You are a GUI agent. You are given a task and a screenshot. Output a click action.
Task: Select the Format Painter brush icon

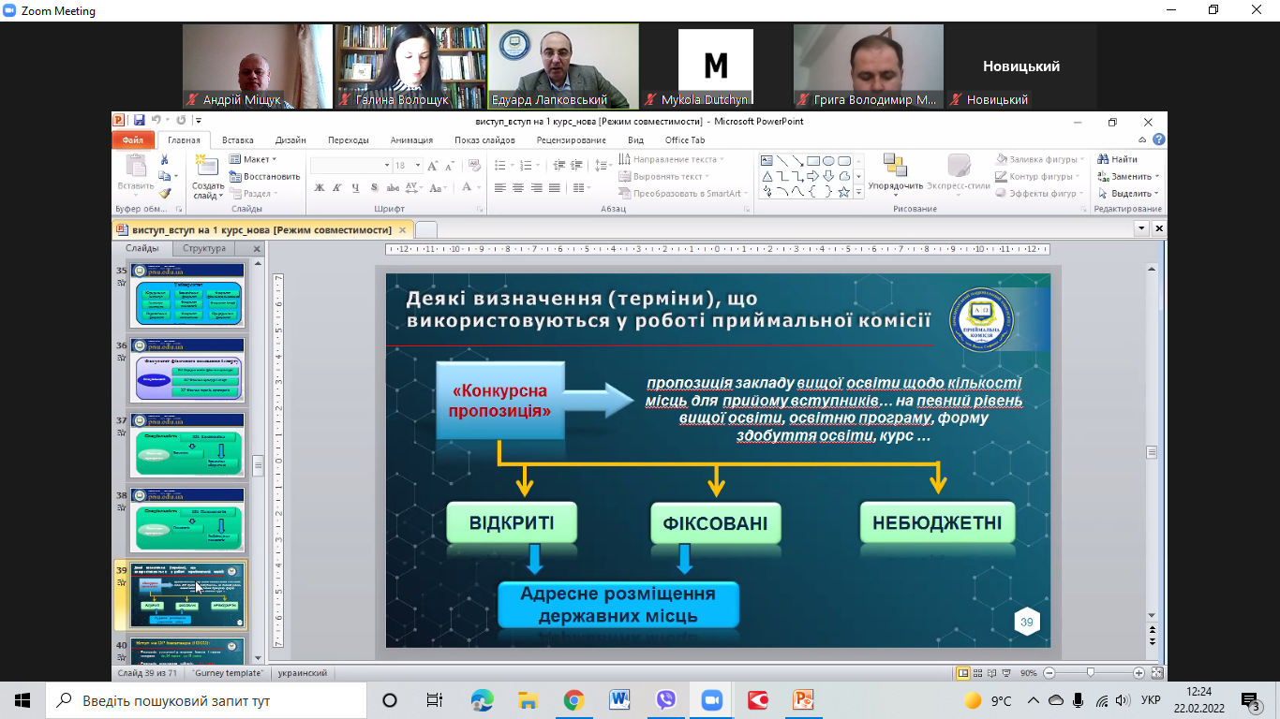[165, 193]
